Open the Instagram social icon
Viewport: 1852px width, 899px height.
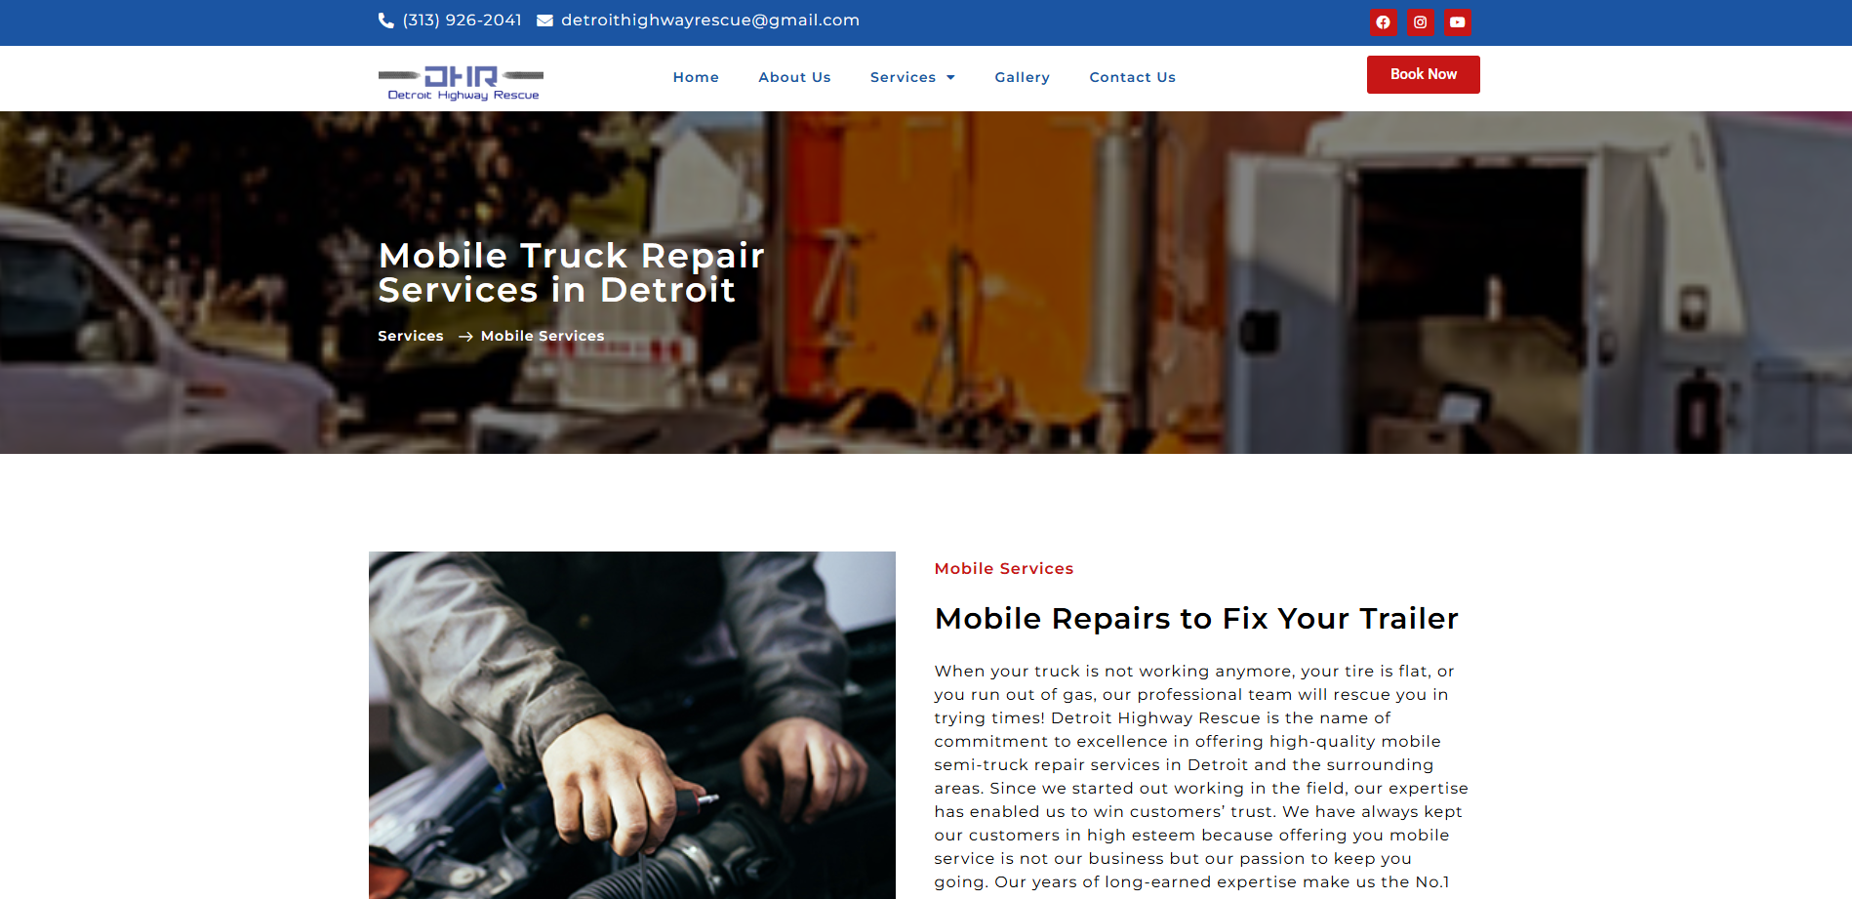coord(1420,22)
